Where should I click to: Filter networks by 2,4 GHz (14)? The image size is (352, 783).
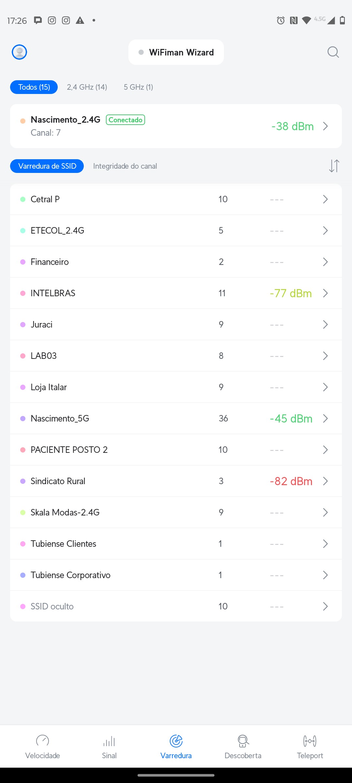(x=87, y=87)
